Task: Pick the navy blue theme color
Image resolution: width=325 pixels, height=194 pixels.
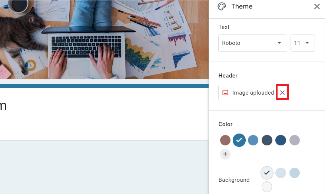Action: click(281, 140)
